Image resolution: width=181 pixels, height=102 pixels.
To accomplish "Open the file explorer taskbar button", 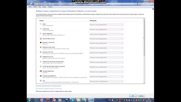I will click(x=79, y=100).
